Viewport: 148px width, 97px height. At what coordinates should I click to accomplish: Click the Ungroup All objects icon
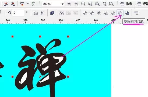tap(76, 13)
